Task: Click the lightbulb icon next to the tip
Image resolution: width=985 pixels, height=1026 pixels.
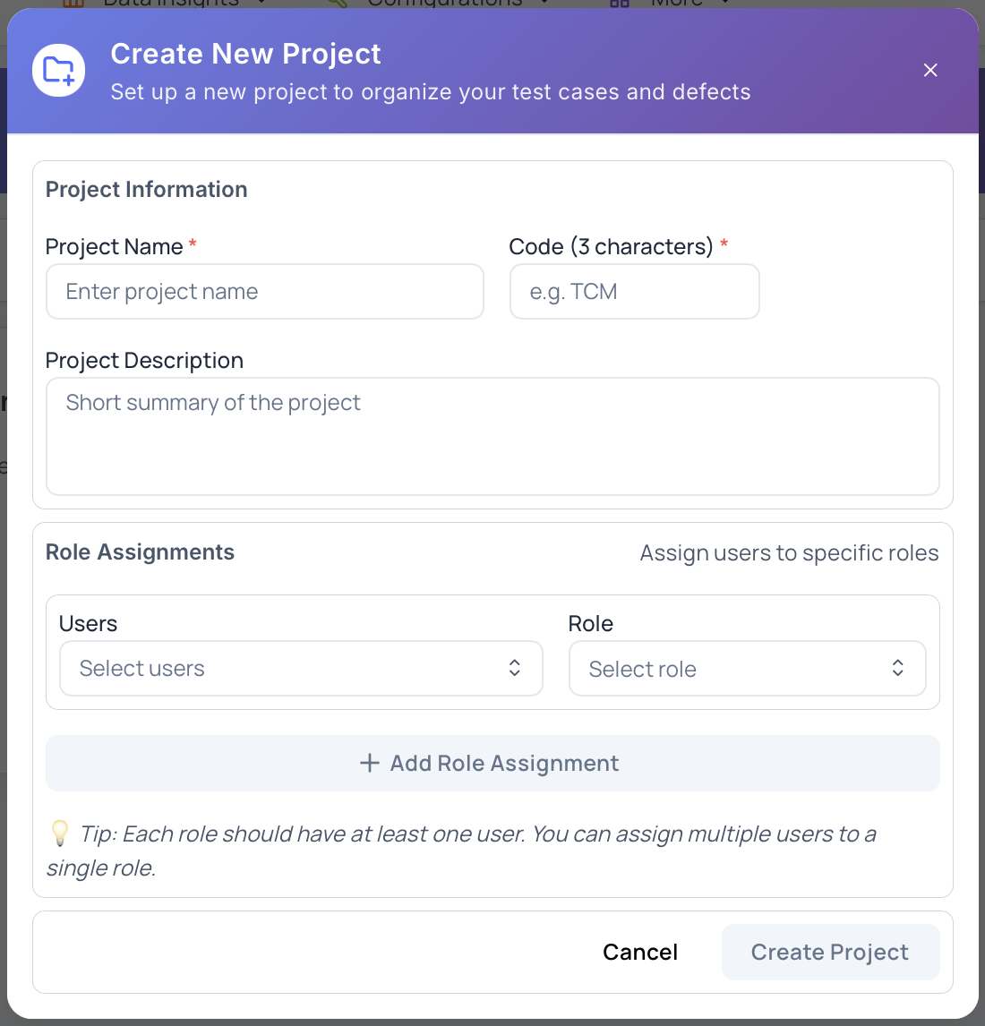Action: [59, 834]
